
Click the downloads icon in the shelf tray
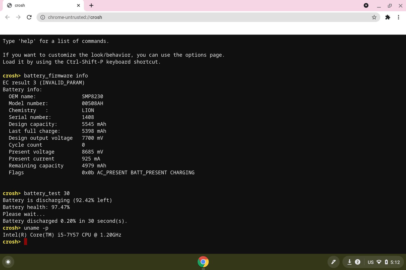coord(349,262)
